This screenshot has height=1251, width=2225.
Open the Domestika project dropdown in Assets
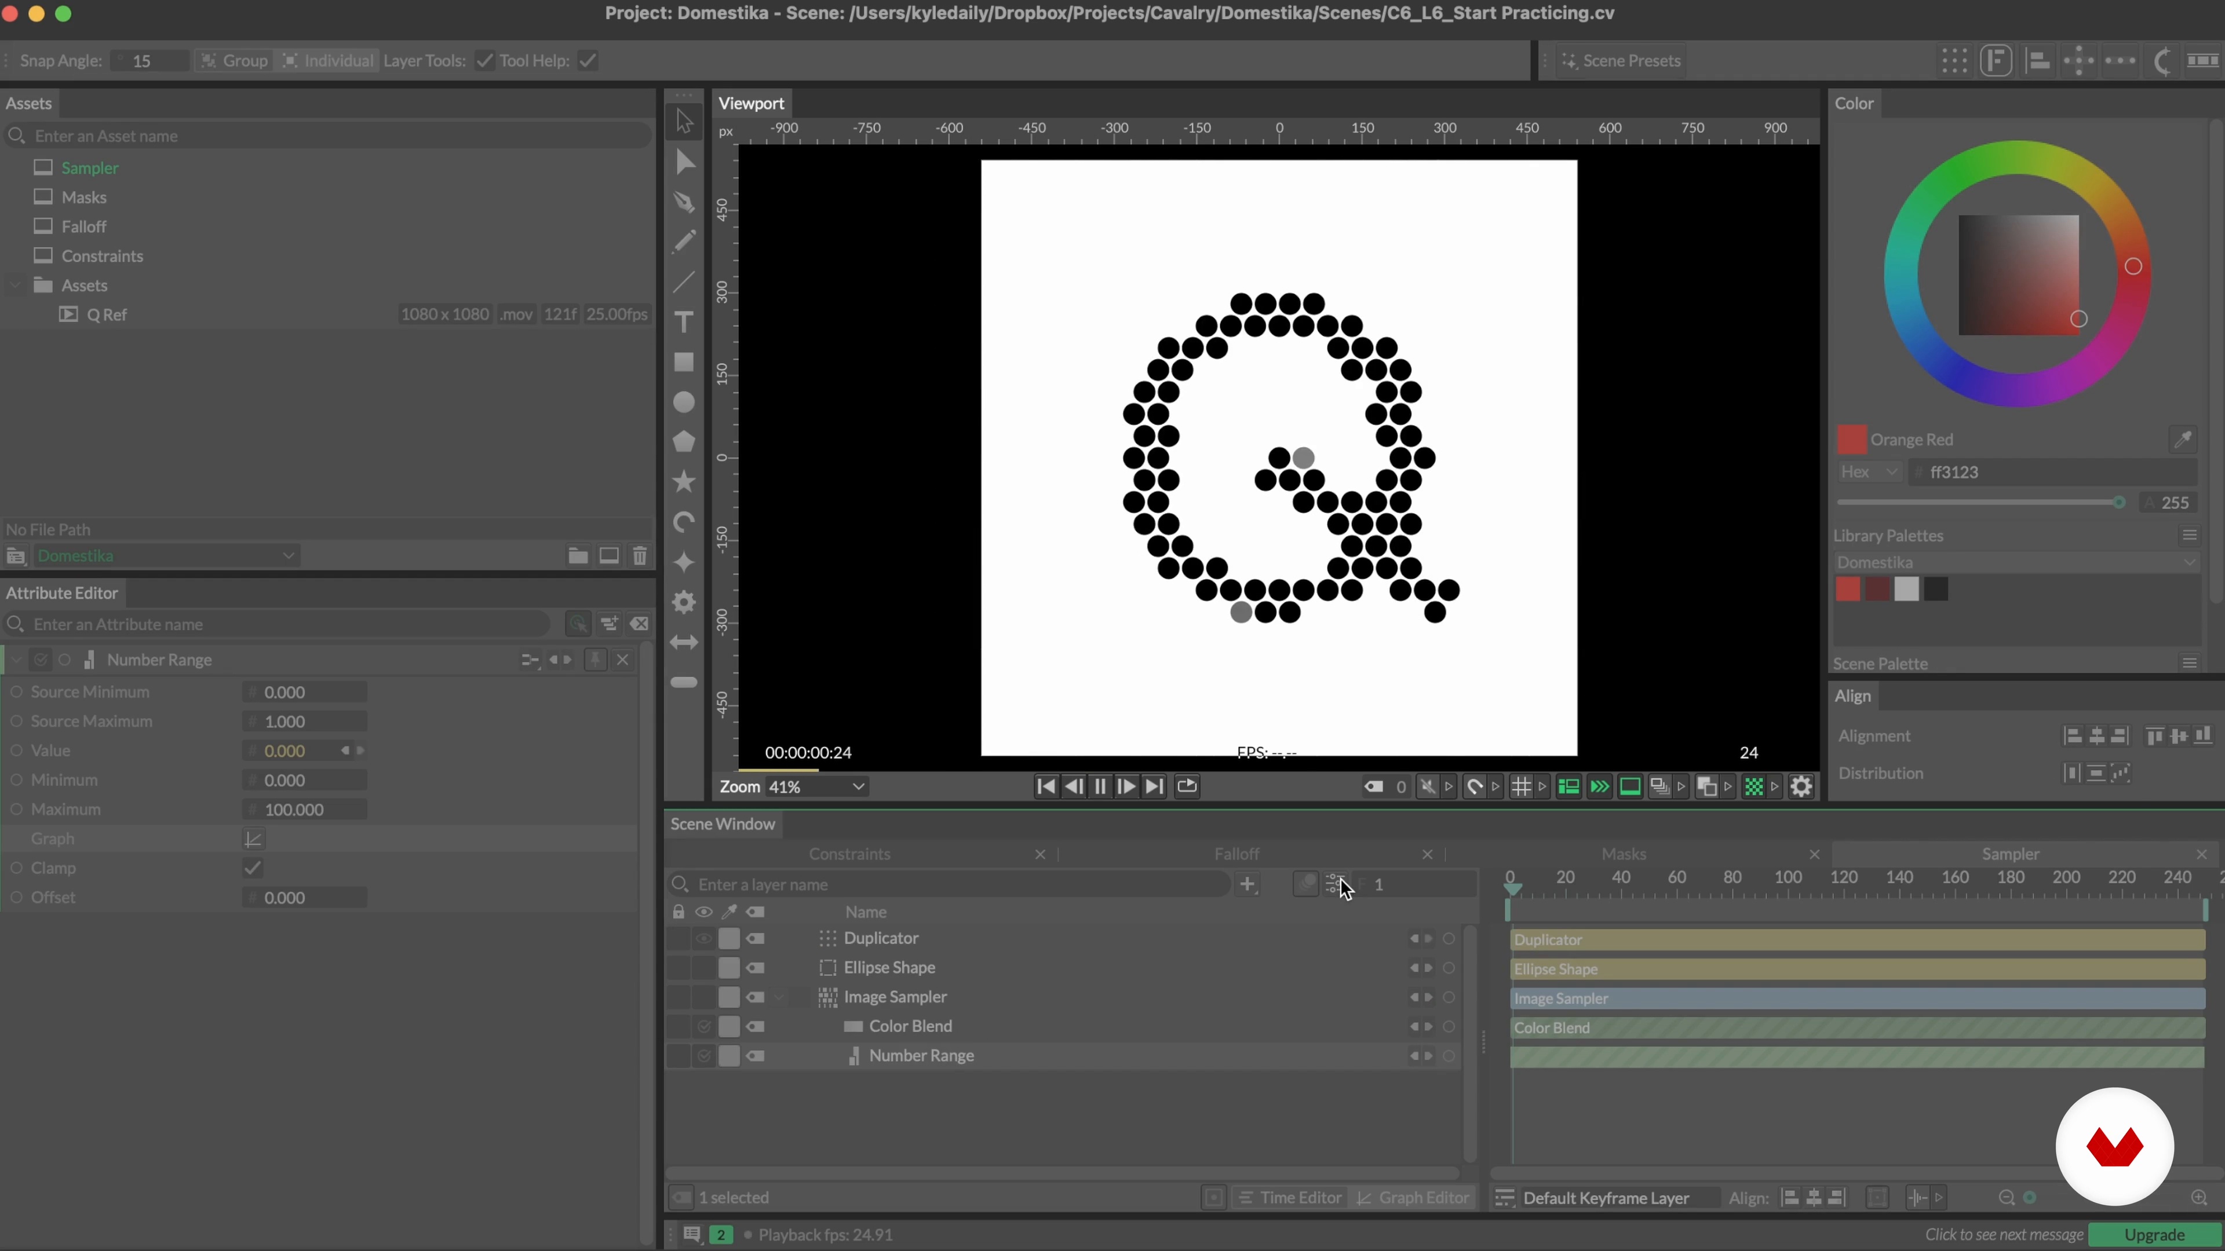tap(167, 556)
